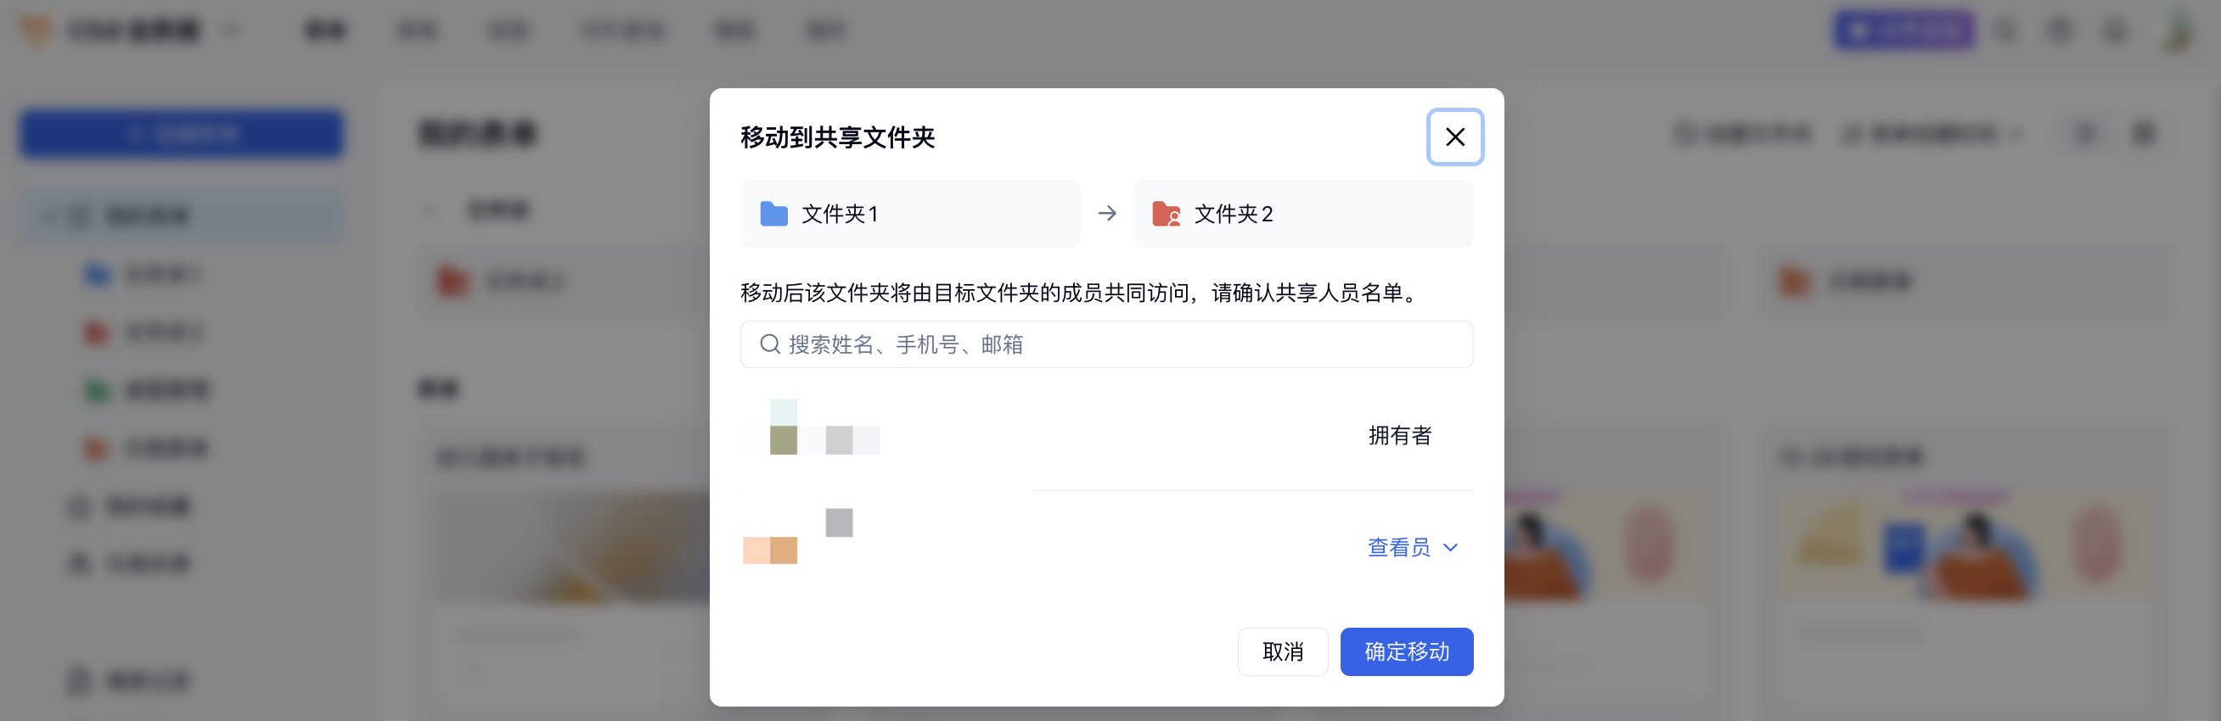This screenshot has height=721, width=2221.
Task: Focus the 搜索姓名、手机号、邮箱 search field
Action: click(x=1106, y=344)
